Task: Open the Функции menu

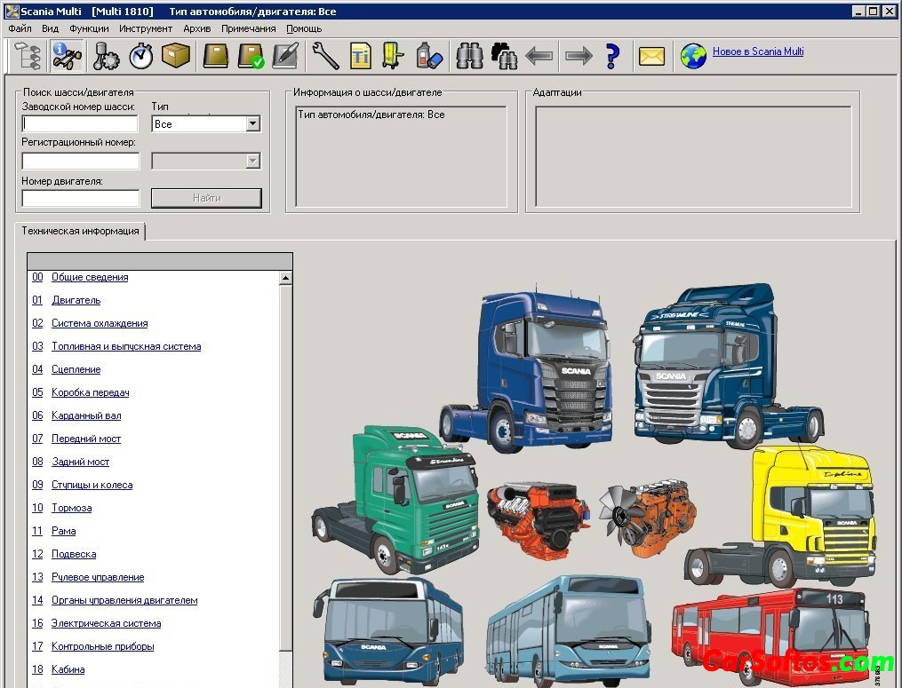Action: coord(89,28)
